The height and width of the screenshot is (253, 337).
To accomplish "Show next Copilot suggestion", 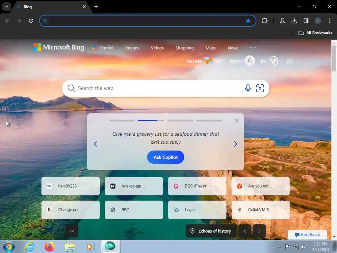I will 236,144.
